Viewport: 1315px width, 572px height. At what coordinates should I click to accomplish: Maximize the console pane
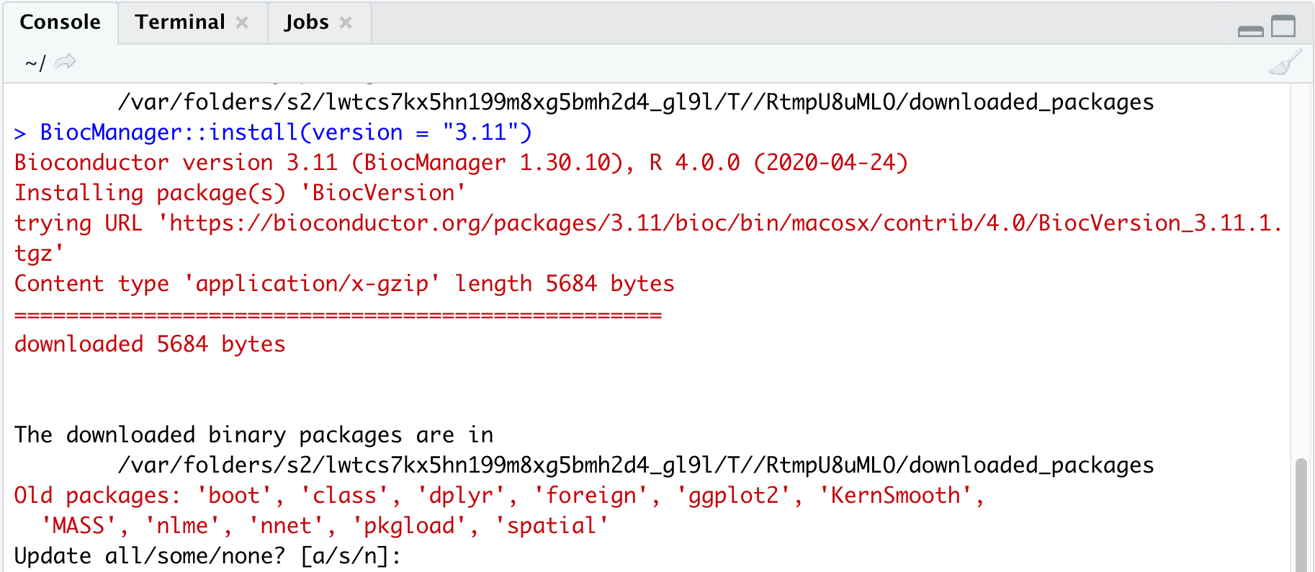point(1283,27)
